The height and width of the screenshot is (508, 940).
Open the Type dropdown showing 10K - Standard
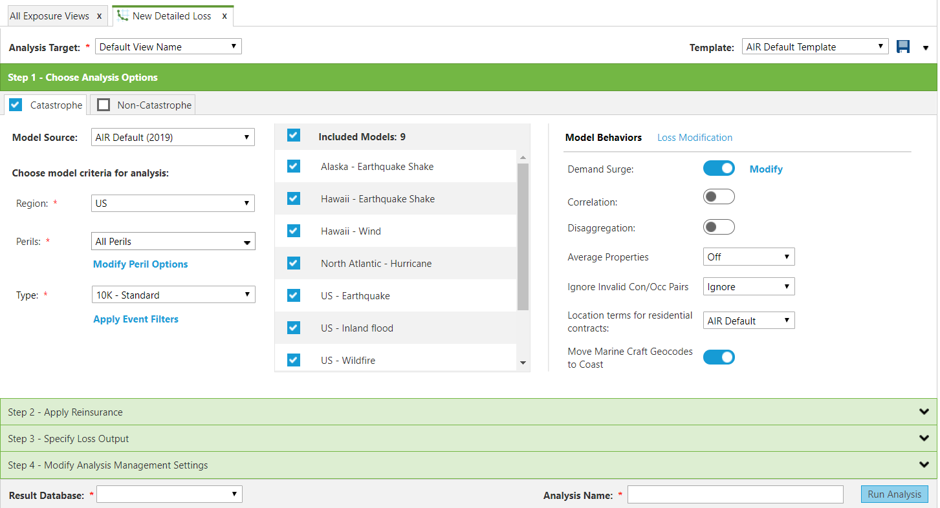coord(173,295)
